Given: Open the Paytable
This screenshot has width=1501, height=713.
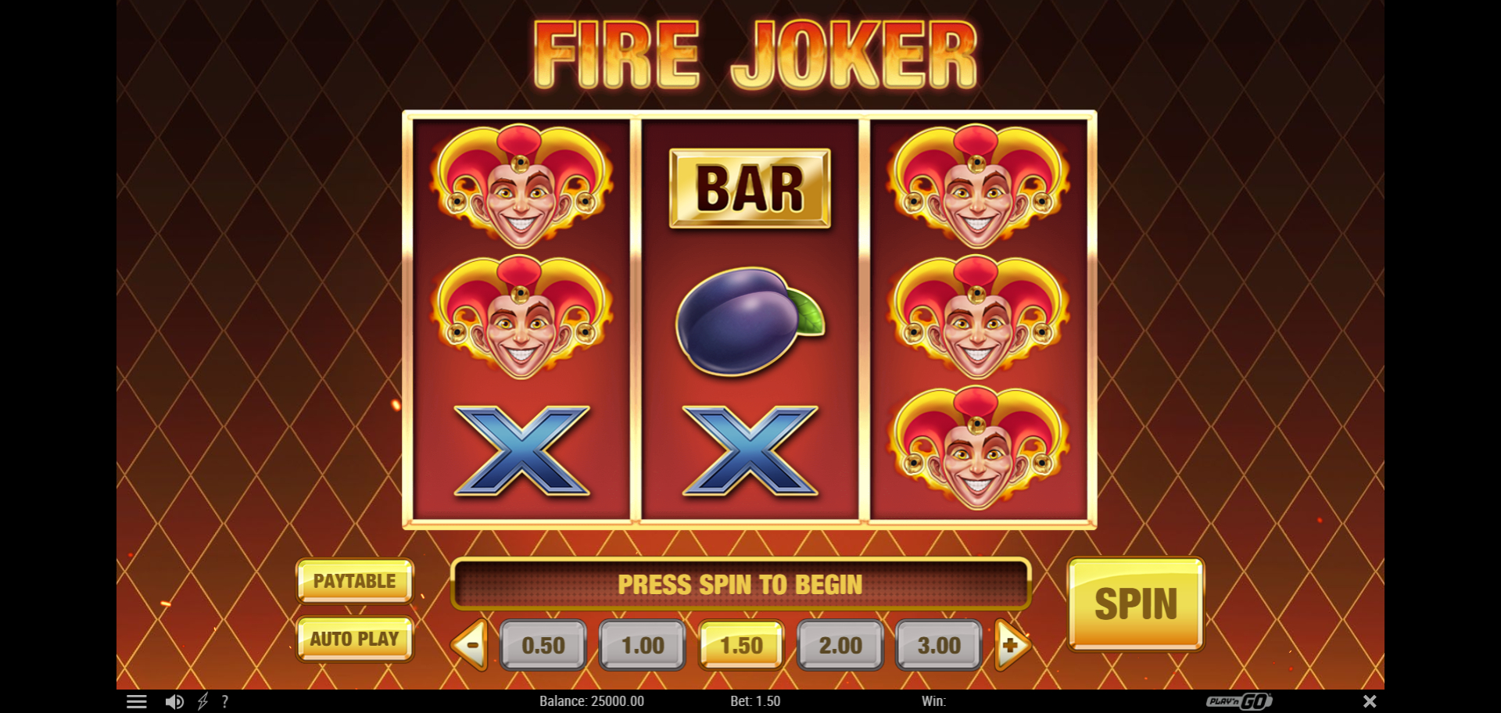Looking at the screenshot, I should pos(355,581).
